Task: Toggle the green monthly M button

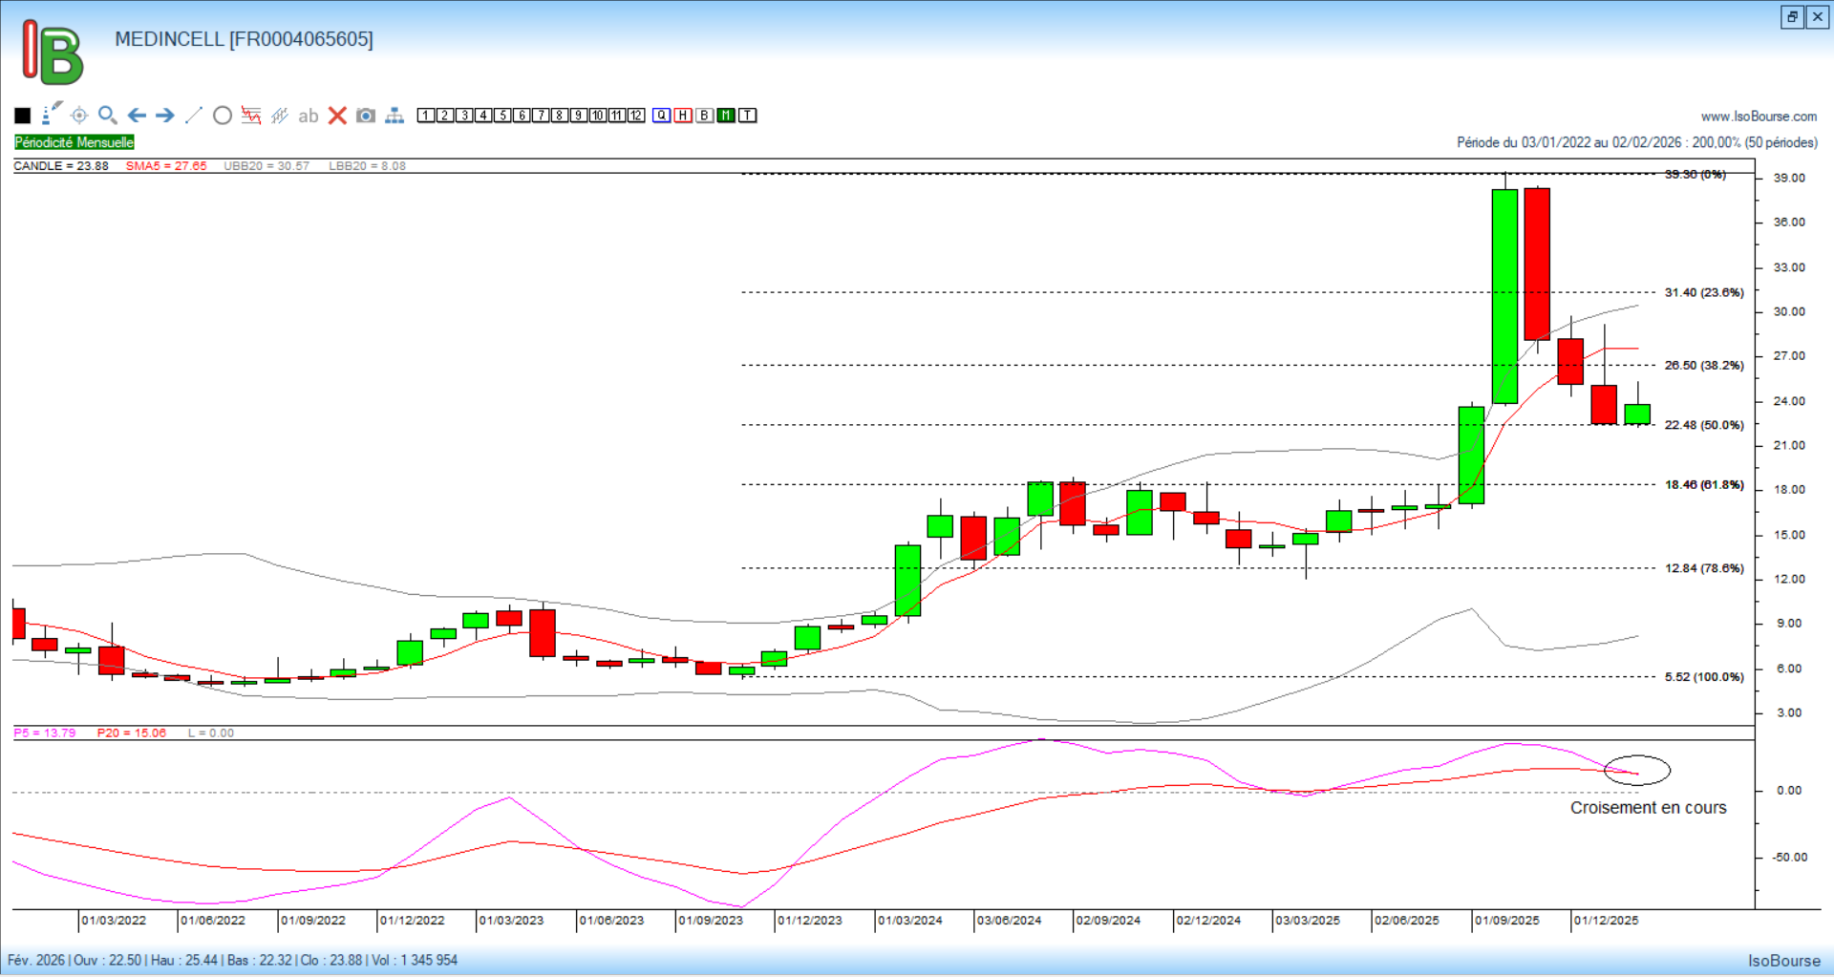Action: [726, 116]
